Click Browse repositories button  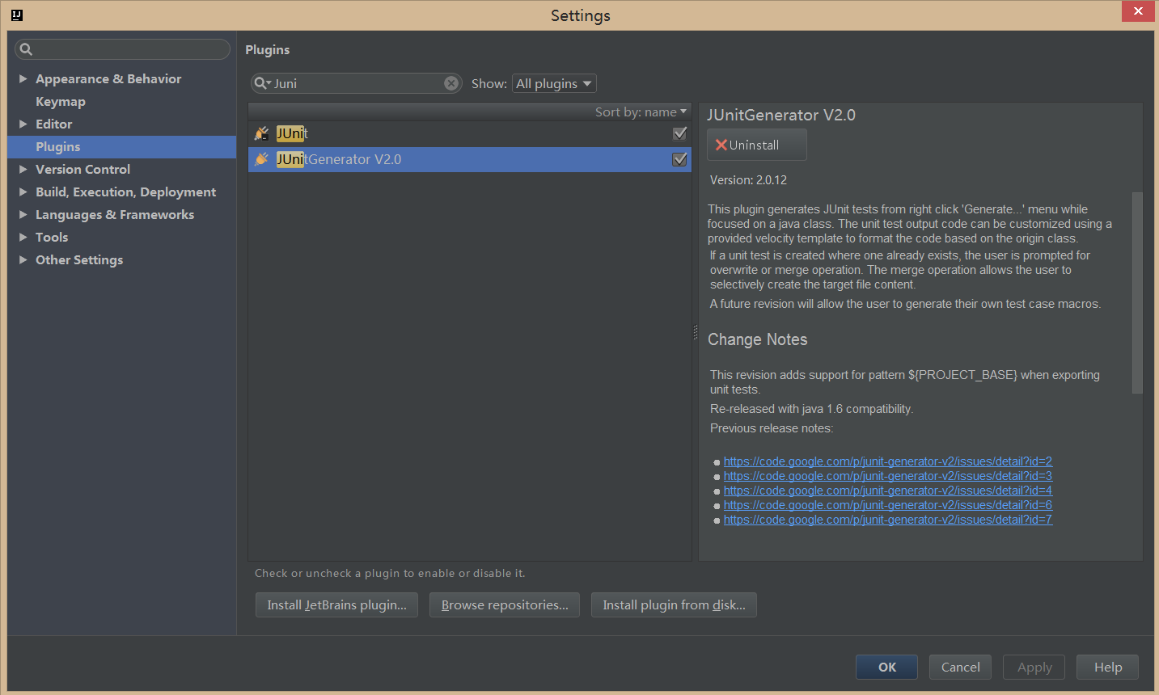coord(505,604)
